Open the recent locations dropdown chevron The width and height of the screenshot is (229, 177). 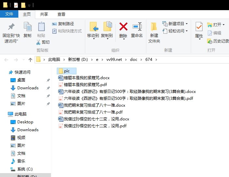coord(24,60)
